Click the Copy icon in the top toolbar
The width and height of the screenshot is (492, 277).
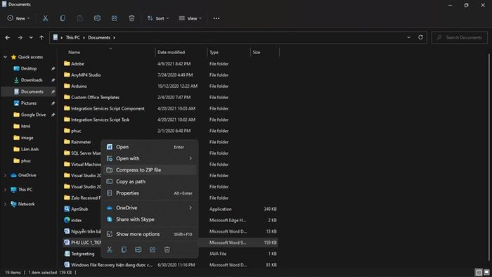click(x=63, y=18)
